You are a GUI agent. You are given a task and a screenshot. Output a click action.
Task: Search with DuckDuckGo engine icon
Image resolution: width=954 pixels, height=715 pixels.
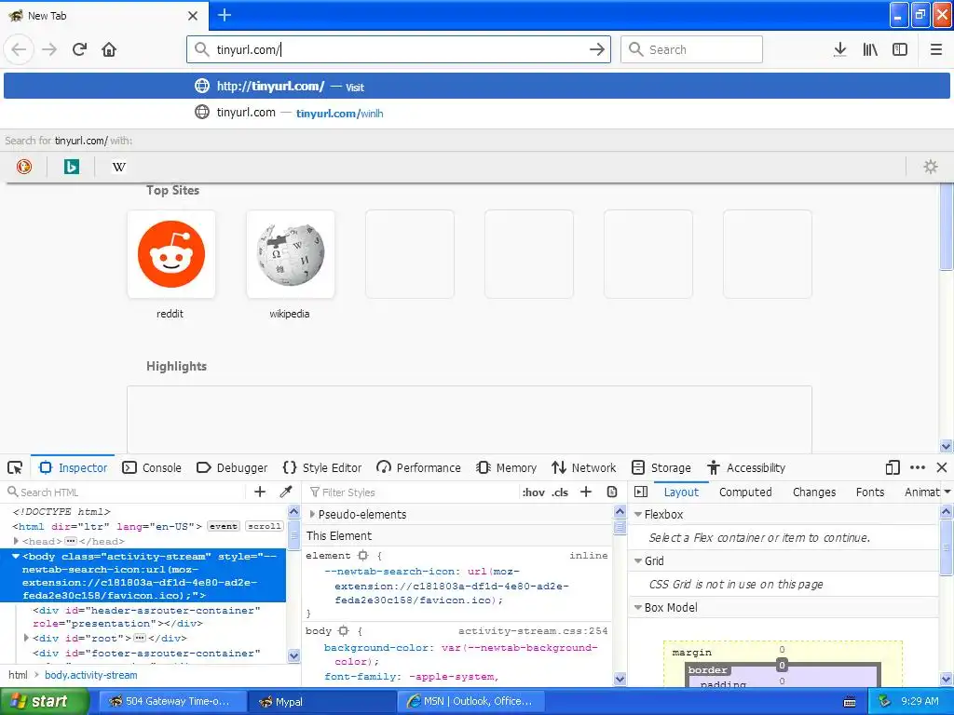pyautogui.click(x=24, y=167)
